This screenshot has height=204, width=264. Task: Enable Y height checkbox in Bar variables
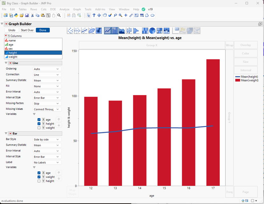pos(39,181)
